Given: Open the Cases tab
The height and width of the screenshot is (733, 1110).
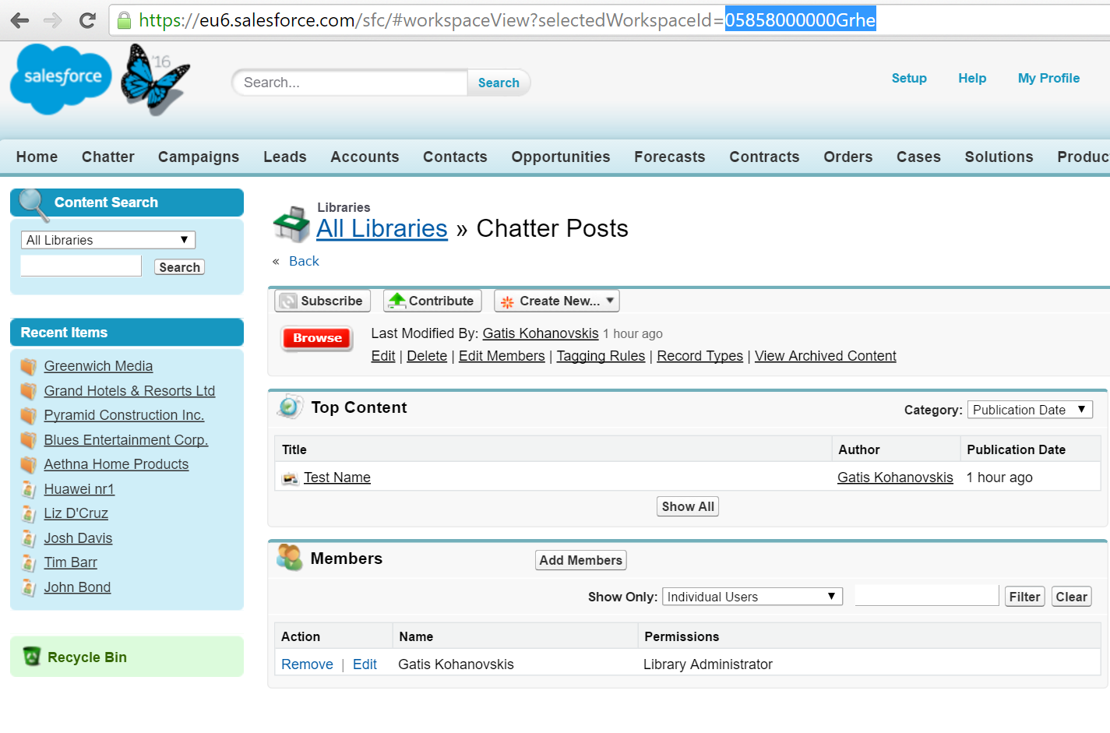Looking at the screenshot, I should tap(918, 157).
